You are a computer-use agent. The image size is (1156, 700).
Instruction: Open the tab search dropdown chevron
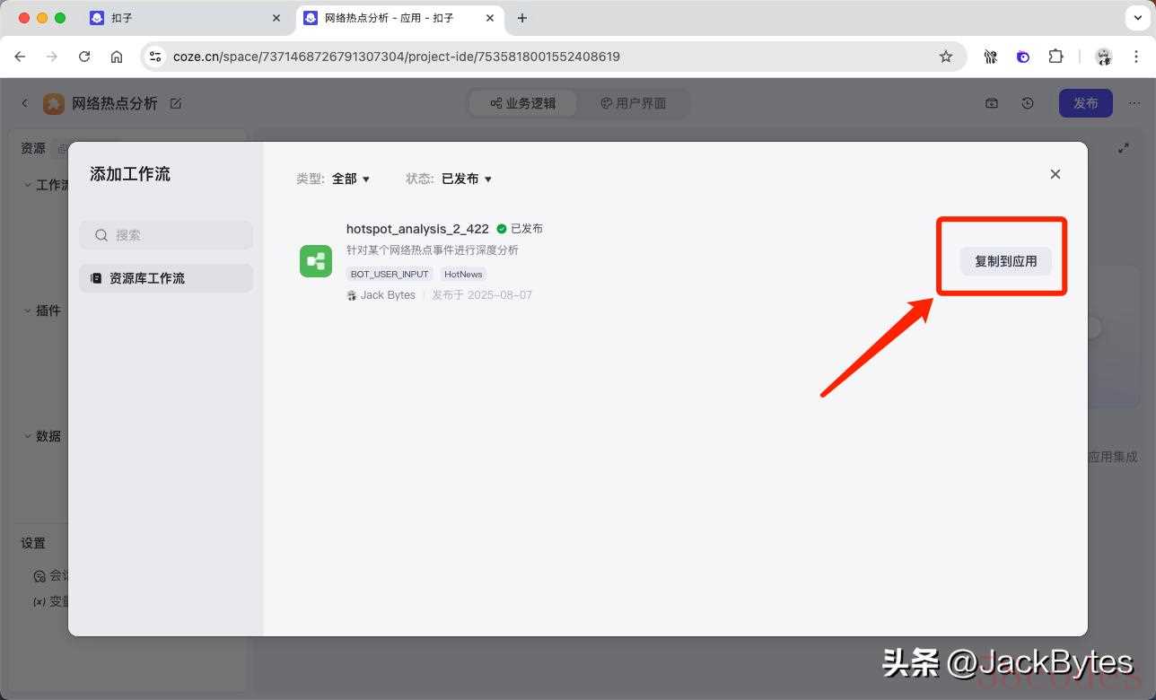tap(1136, 18)
